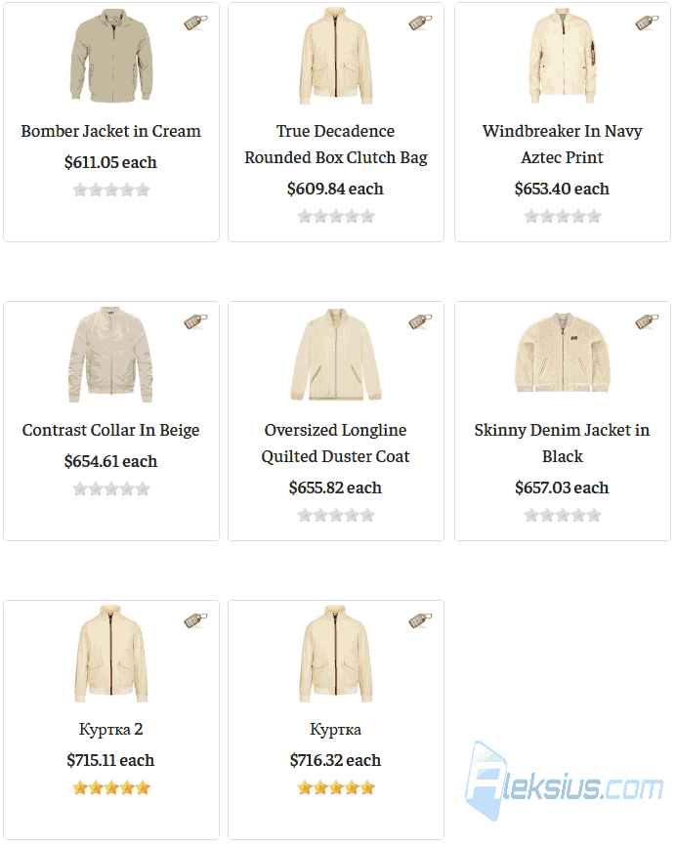676x848 pixels.
Task: Select the Contrast Collar In Beige title
Action: click(x=110, y=431)
